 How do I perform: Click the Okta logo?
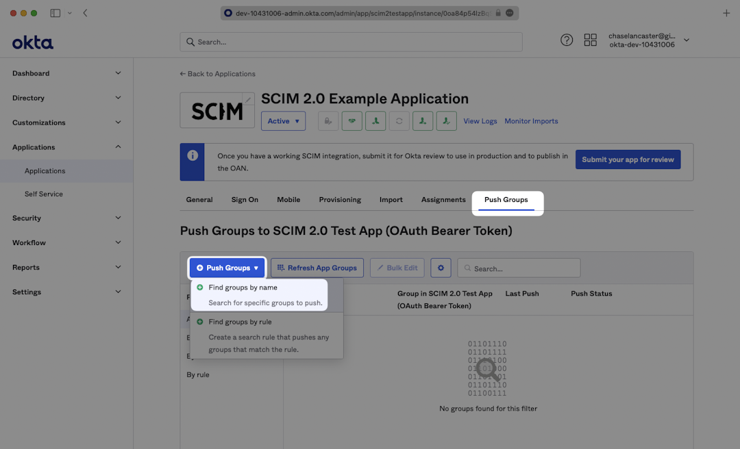[32, 42]
